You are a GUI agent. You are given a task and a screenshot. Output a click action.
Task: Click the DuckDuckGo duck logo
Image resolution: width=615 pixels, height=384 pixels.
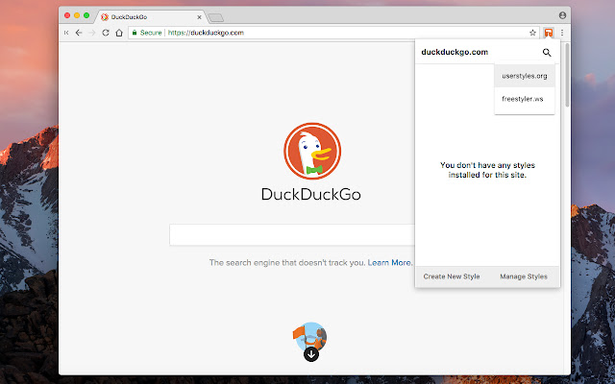click(312, 151)
